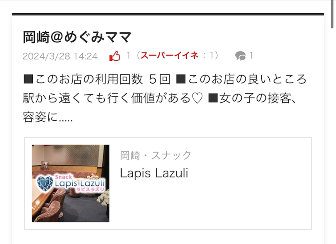Click the ラピスラズリ katakana text in image
336x244 pixels.
90,189
